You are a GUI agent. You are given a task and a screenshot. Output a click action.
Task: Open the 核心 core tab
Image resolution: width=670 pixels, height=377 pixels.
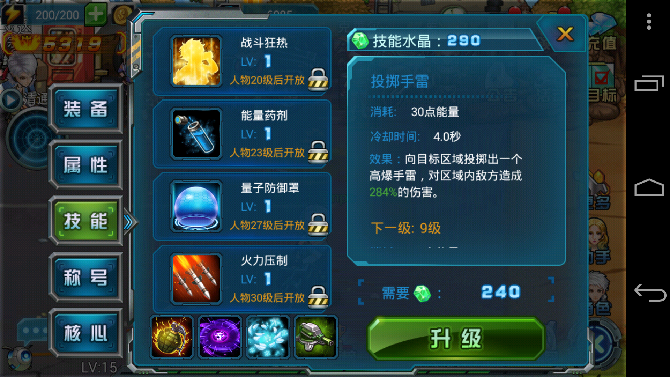pos(86,333)
